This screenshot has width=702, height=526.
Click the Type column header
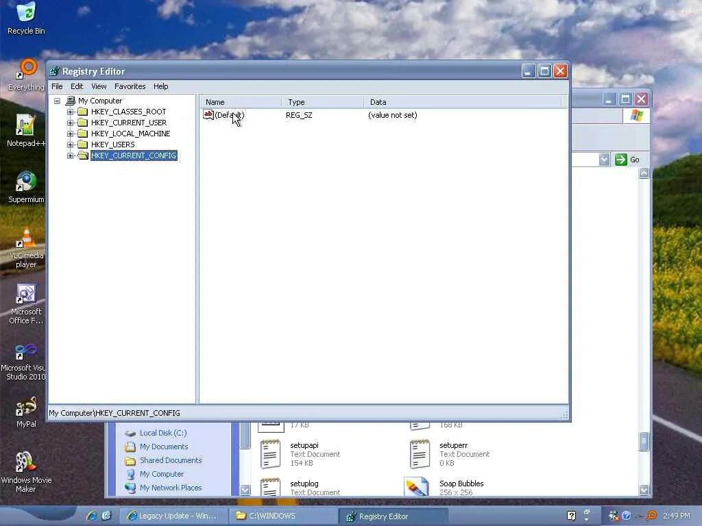point(322,102)
